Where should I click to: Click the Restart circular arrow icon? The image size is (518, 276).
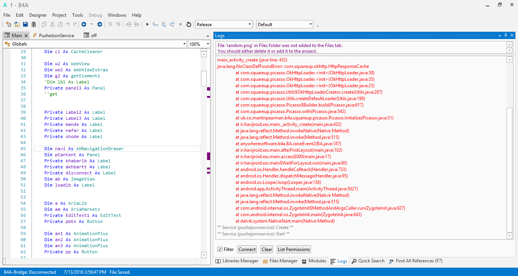coord(189,24)
